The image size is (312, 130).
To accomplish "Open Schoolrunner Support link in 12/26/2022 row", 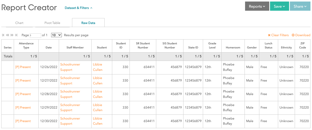I will 70,67.
